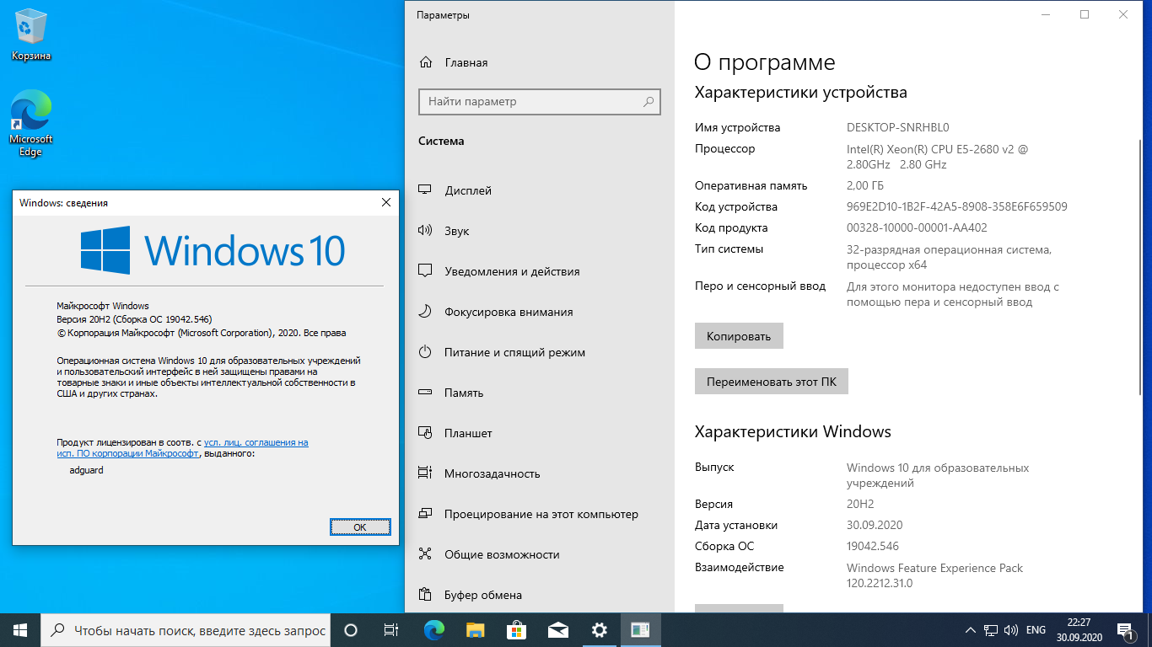
Task: Open Microsoft Store from the taskbar
Action: click(516, 630)
